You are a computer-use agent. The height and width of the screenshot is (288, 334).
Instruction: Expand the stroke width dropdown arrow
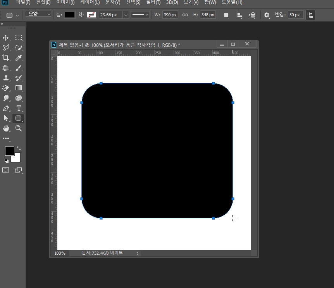click(x=126, y=15)
